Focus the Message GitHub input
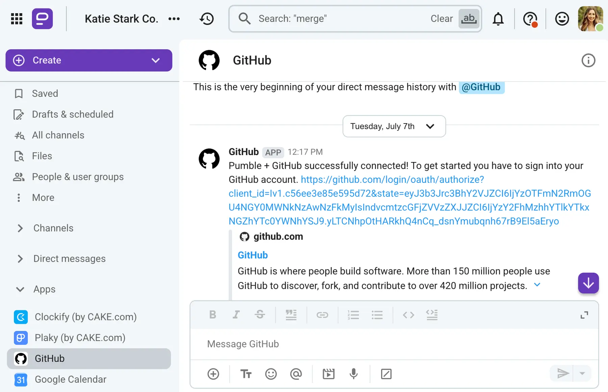Screen dimensions: 608x392 pyautogui.click(x=394, y=344)
